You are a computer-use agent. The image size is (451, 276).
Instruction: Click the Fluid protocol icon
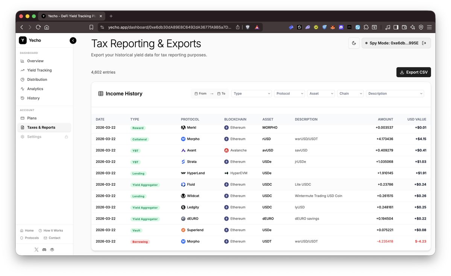click(x=183, y=185)
